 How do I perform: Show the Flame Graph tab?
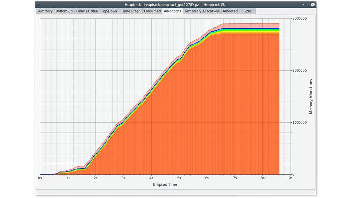click(130, 11)
